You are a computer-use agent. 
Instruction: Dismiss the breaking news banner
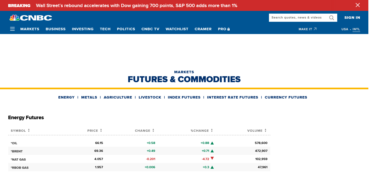point(357,5)
